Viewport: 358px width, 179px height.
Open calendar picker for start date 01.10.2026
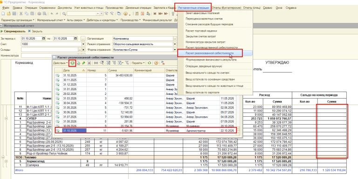click(x=44, y=39)
